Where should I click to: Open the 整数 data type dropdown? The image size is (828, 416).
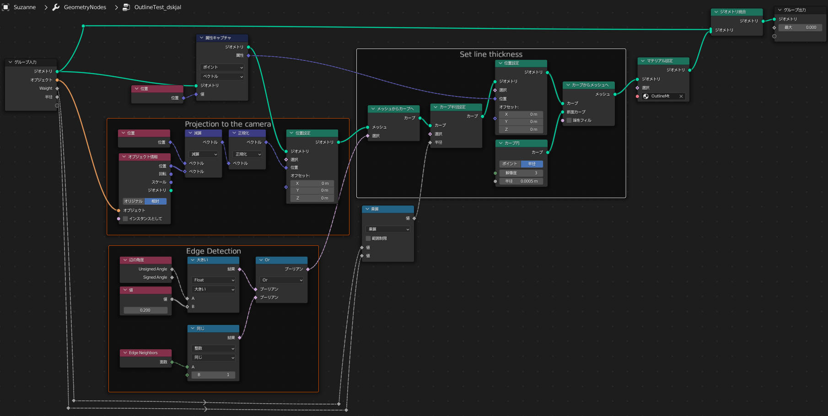214,349
